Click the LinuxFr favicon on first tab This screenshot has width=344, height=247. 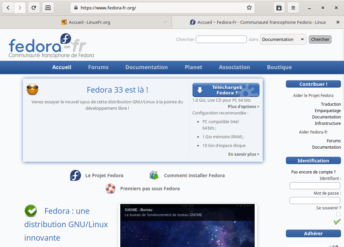64,22
